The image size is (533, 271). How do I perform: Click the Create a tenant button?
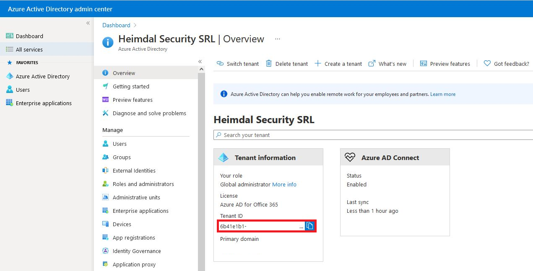pyautogui.click(x=338, y=64)
